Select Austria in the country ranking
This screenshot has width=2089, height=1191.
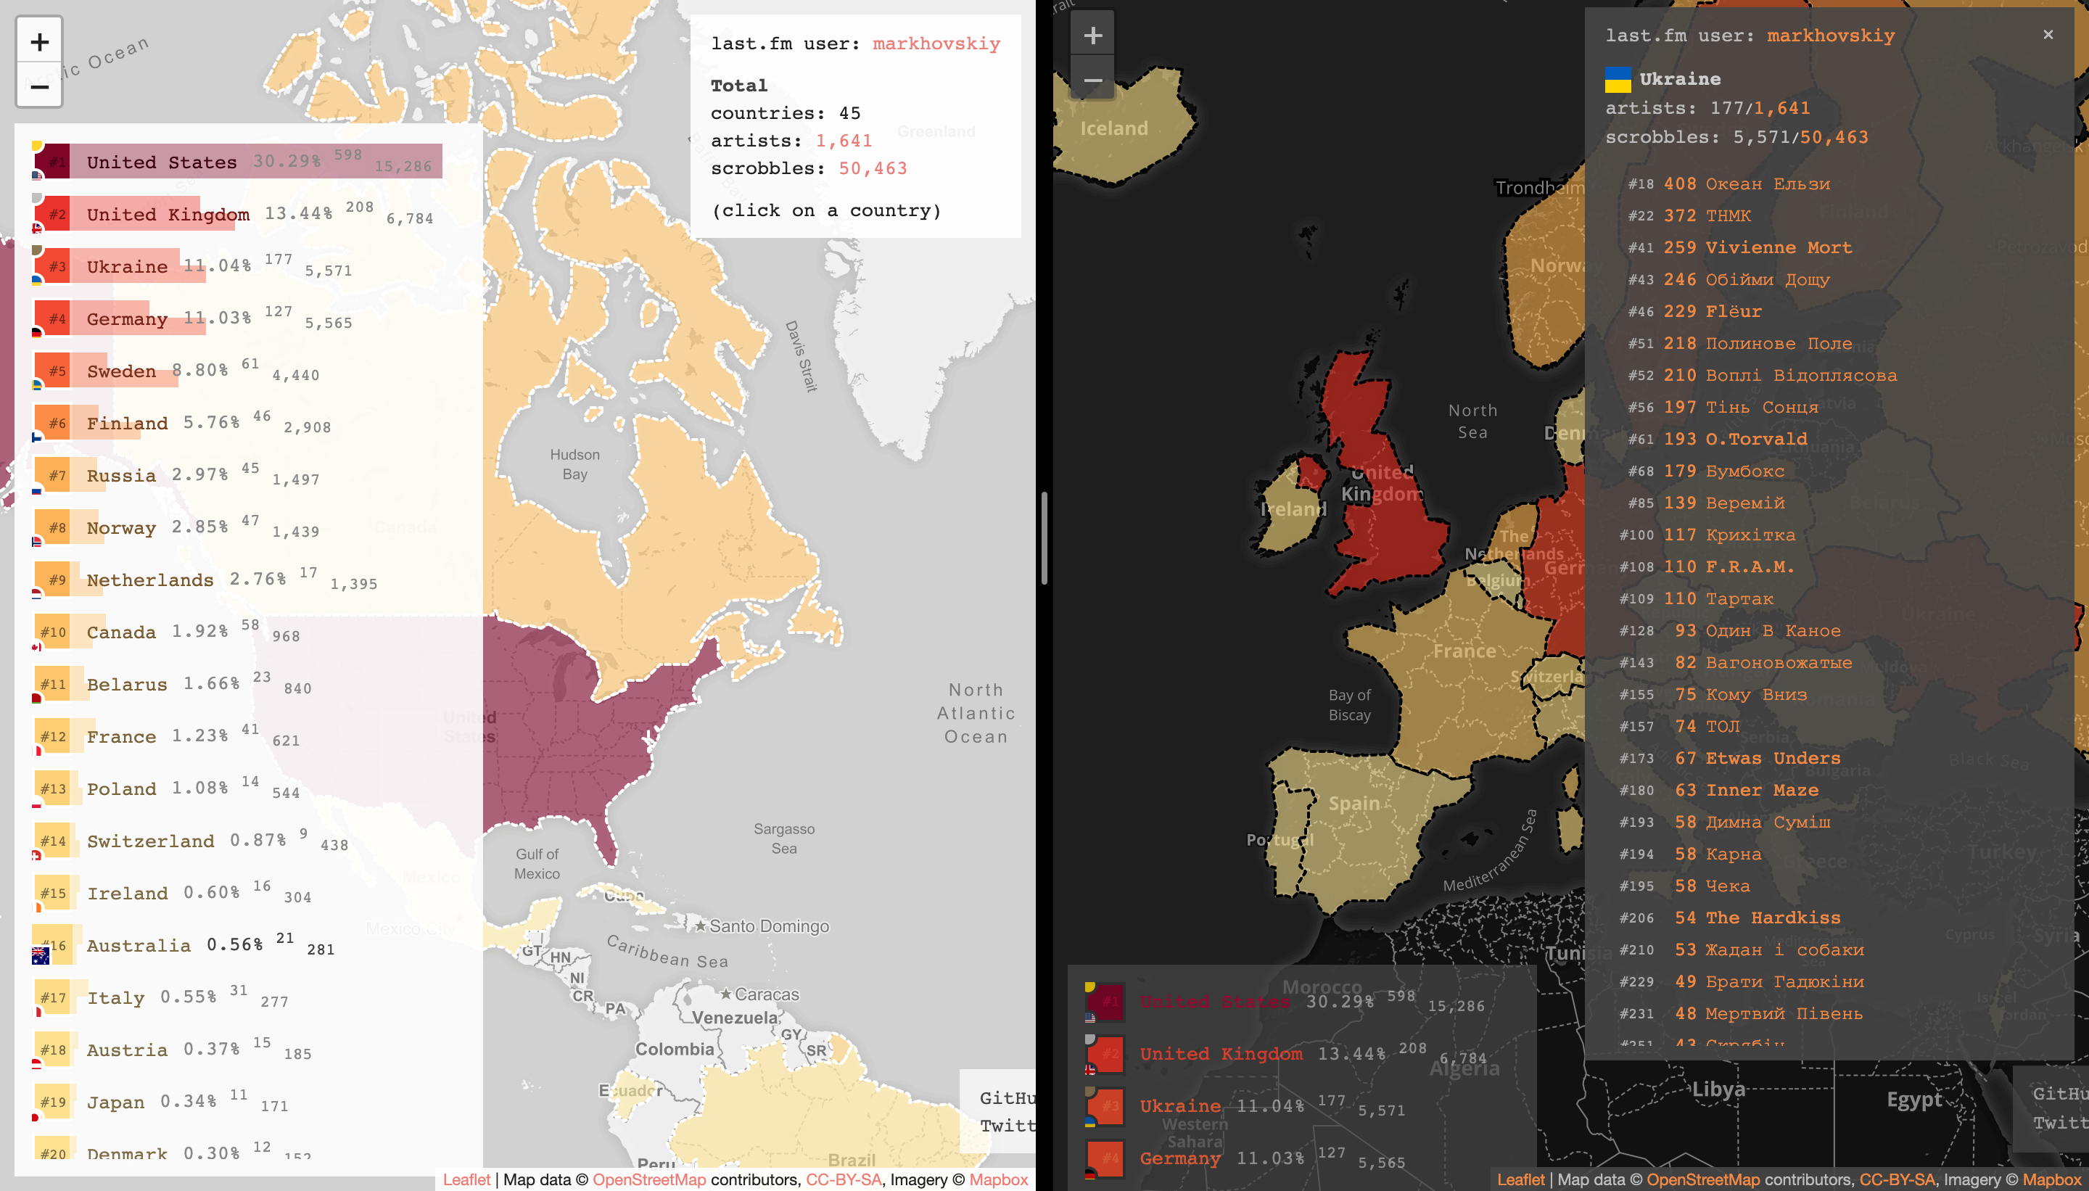(x=172, y=1051)
